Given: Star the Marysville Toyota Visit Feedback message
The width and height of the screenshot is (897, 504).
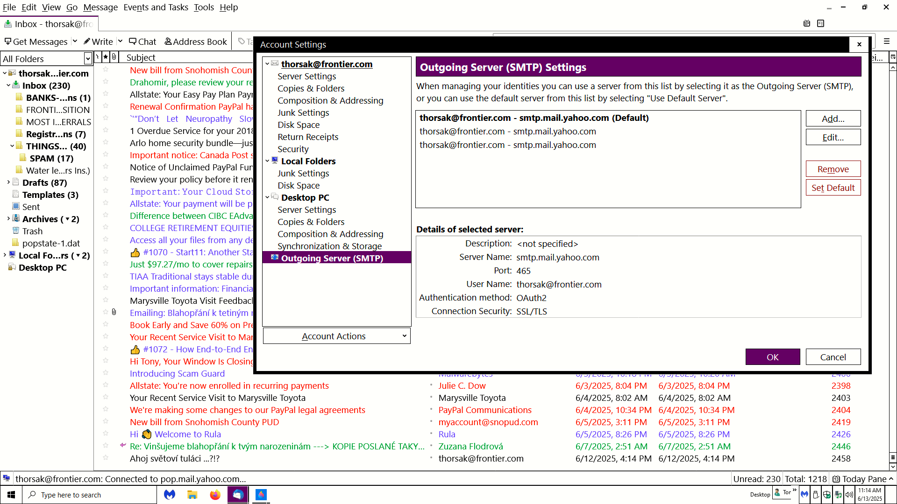Looking at the screenshot, I should (x=106, y=300).
